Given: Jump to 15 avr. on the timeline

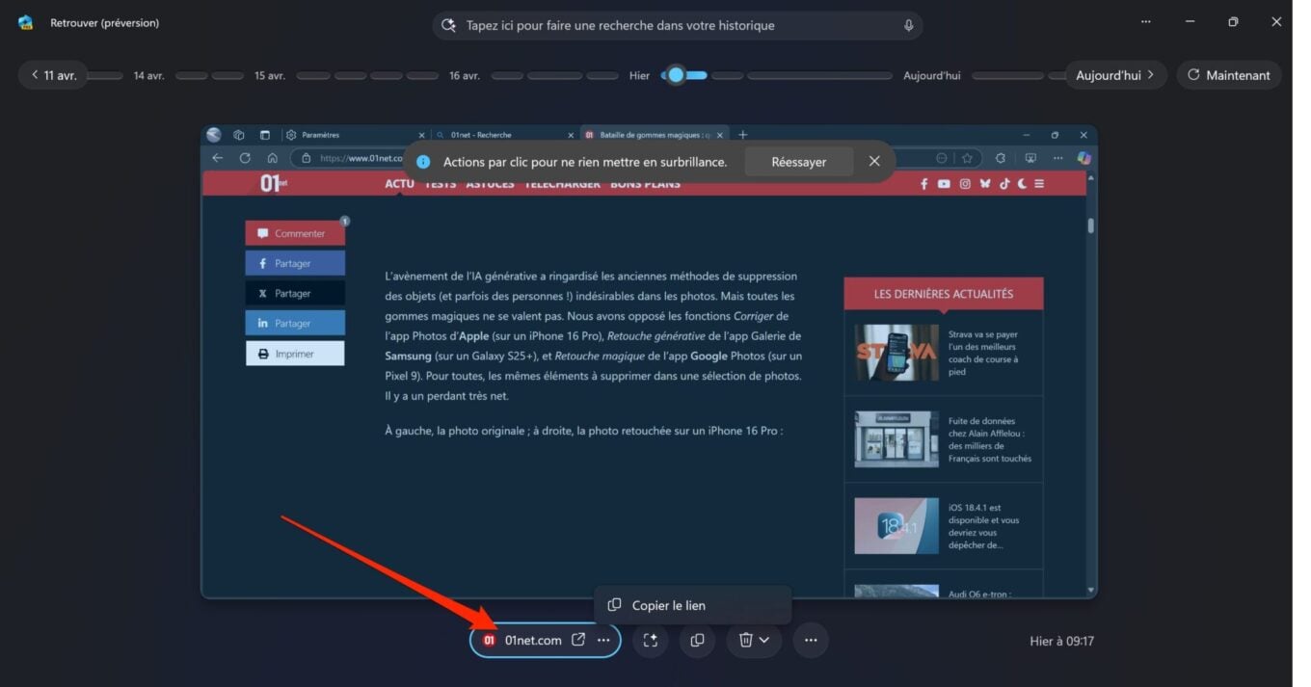Looking at the screenshot, I should 270,75.
